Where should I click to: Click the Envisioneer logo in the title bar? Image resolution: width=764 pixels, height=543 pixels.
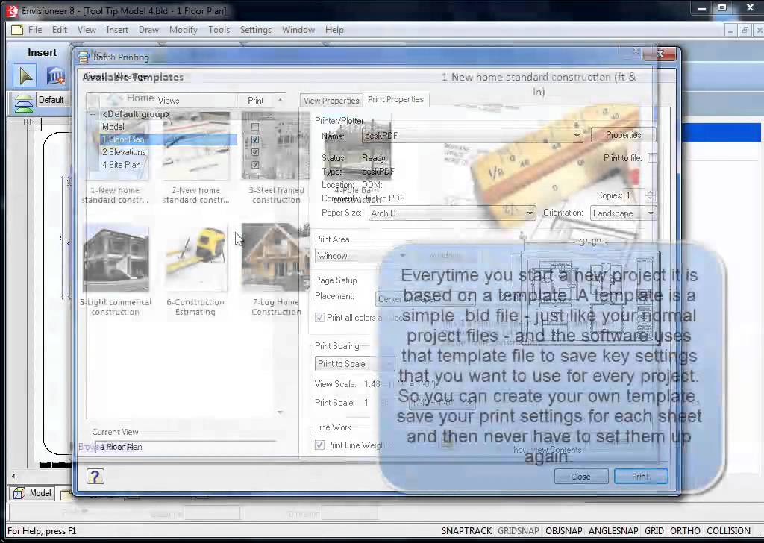click(12, 10)
